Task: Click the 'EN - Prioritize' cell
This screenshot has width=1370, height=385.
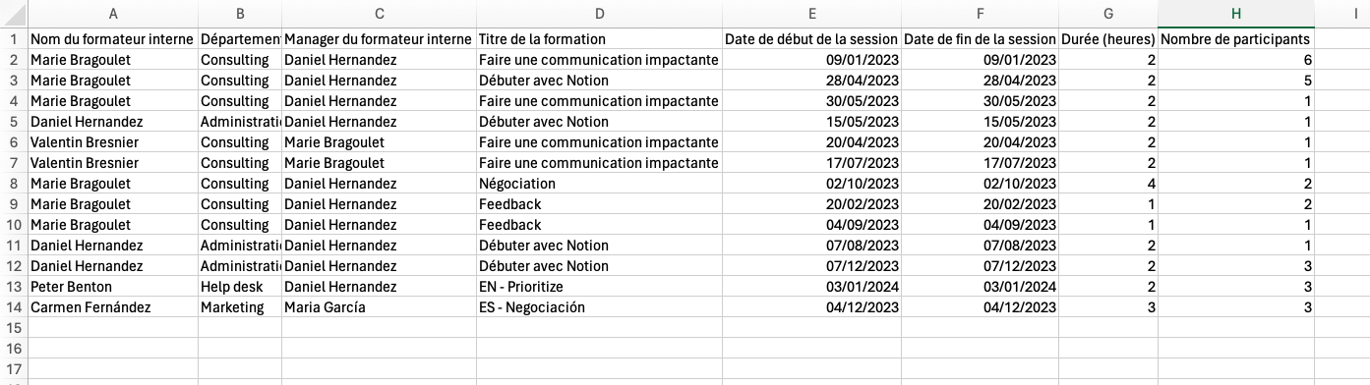Action: point(599,287)
